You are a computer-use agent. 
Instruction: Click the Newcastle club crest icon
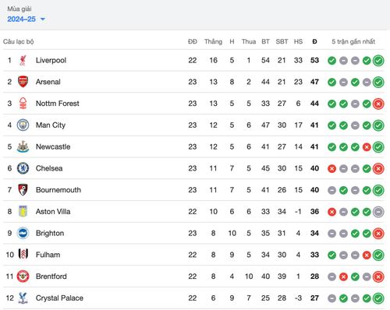23,146
